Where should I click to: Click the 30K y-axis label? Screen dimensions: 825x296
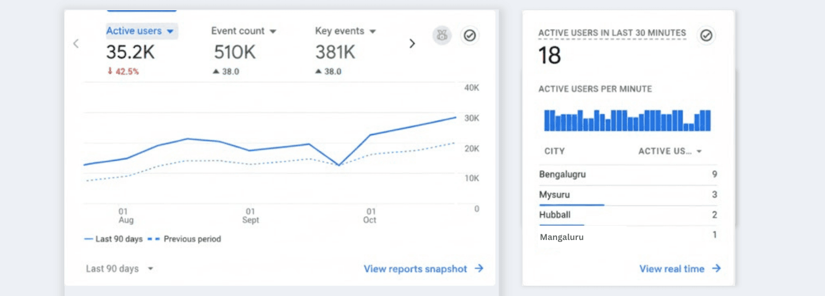click(472, 118)
